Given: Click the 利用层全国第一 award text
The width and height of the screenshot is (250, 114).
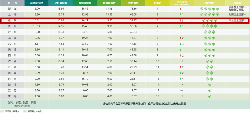Looking at the screenshot, I should (x=237, y=14).
